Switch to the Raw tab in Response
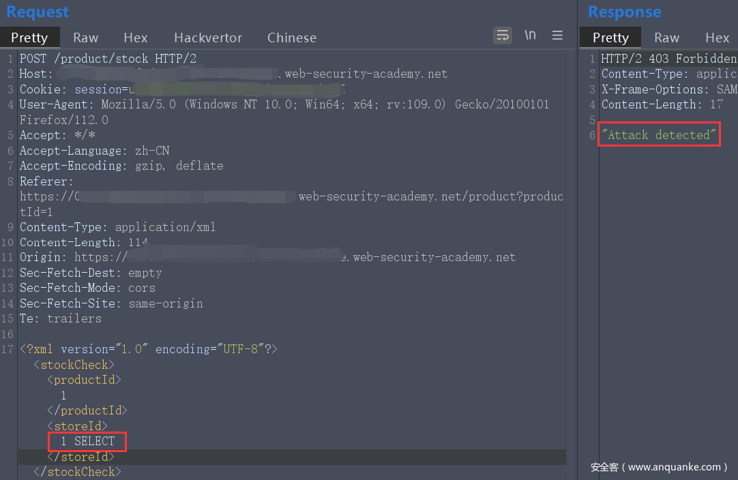 click(x=666, y=37)
